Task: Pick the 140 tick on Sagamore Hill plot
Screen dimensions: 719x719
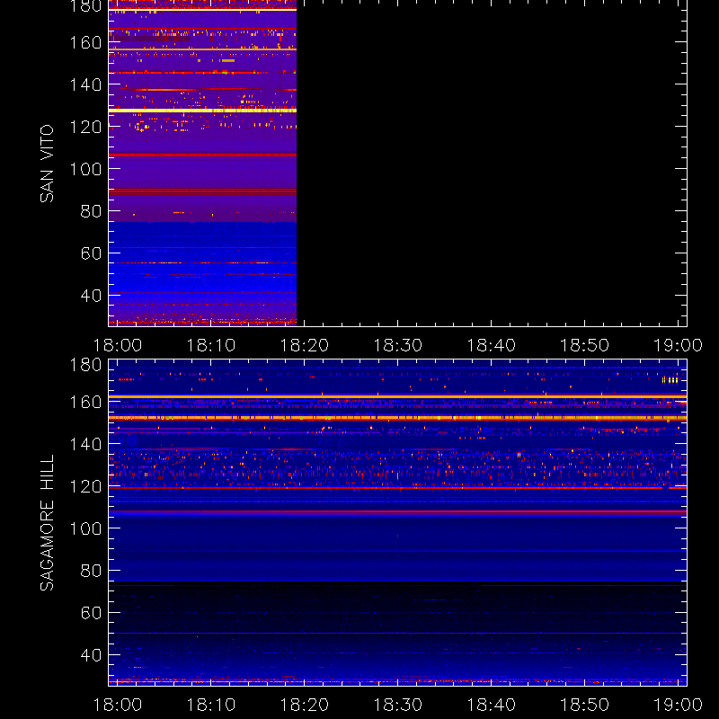Action: tap(85, 444)
